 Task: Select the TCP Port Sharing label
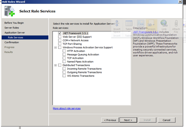click(72, 44)
